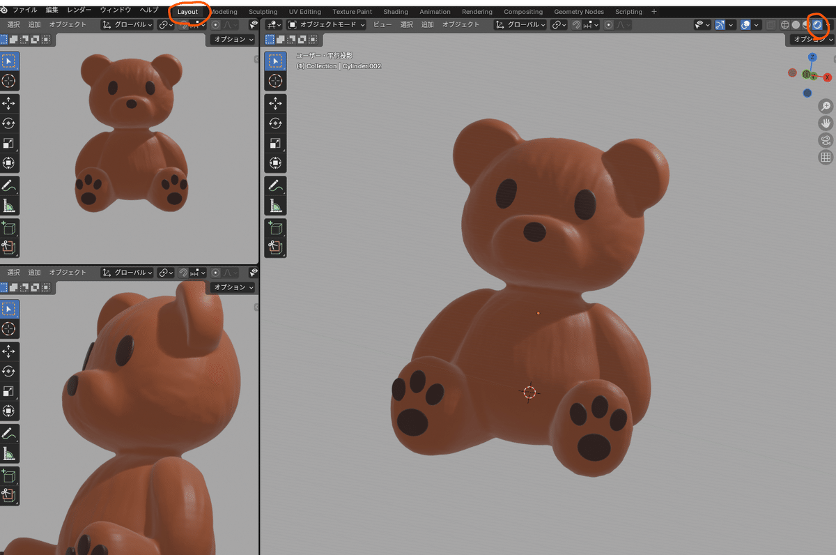Image resolution: width=836 pixels, height=555 pixels.
Task: Open the editor type selector in the right viewport header
Action: pos(274,24)
